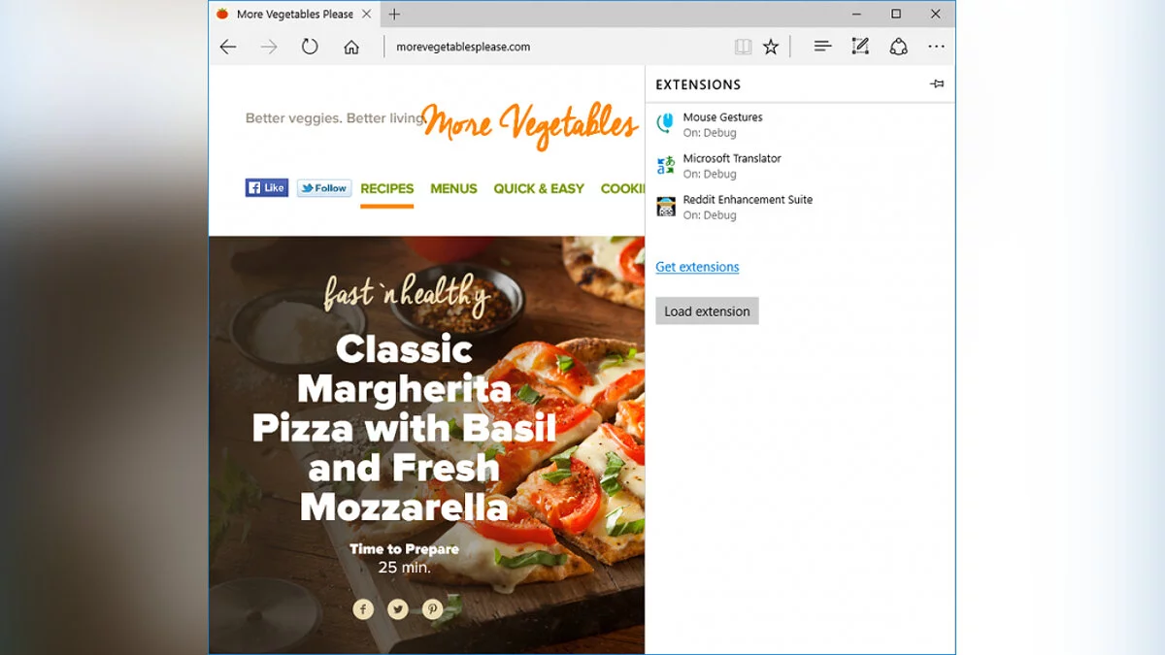Open the QUICK & EASY navigation item
The height and width of the screenshot is (655, 1165).
(x=539, y=188)
